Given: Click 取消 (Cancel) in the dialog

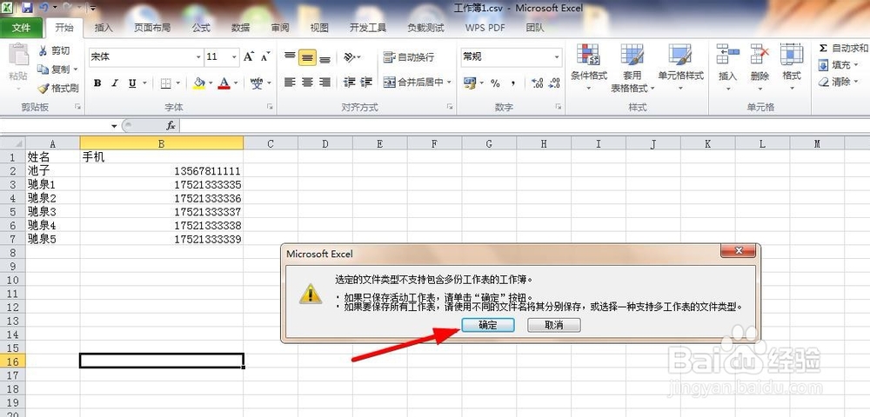Looking at the screenshot, I should tap(553, 325).
